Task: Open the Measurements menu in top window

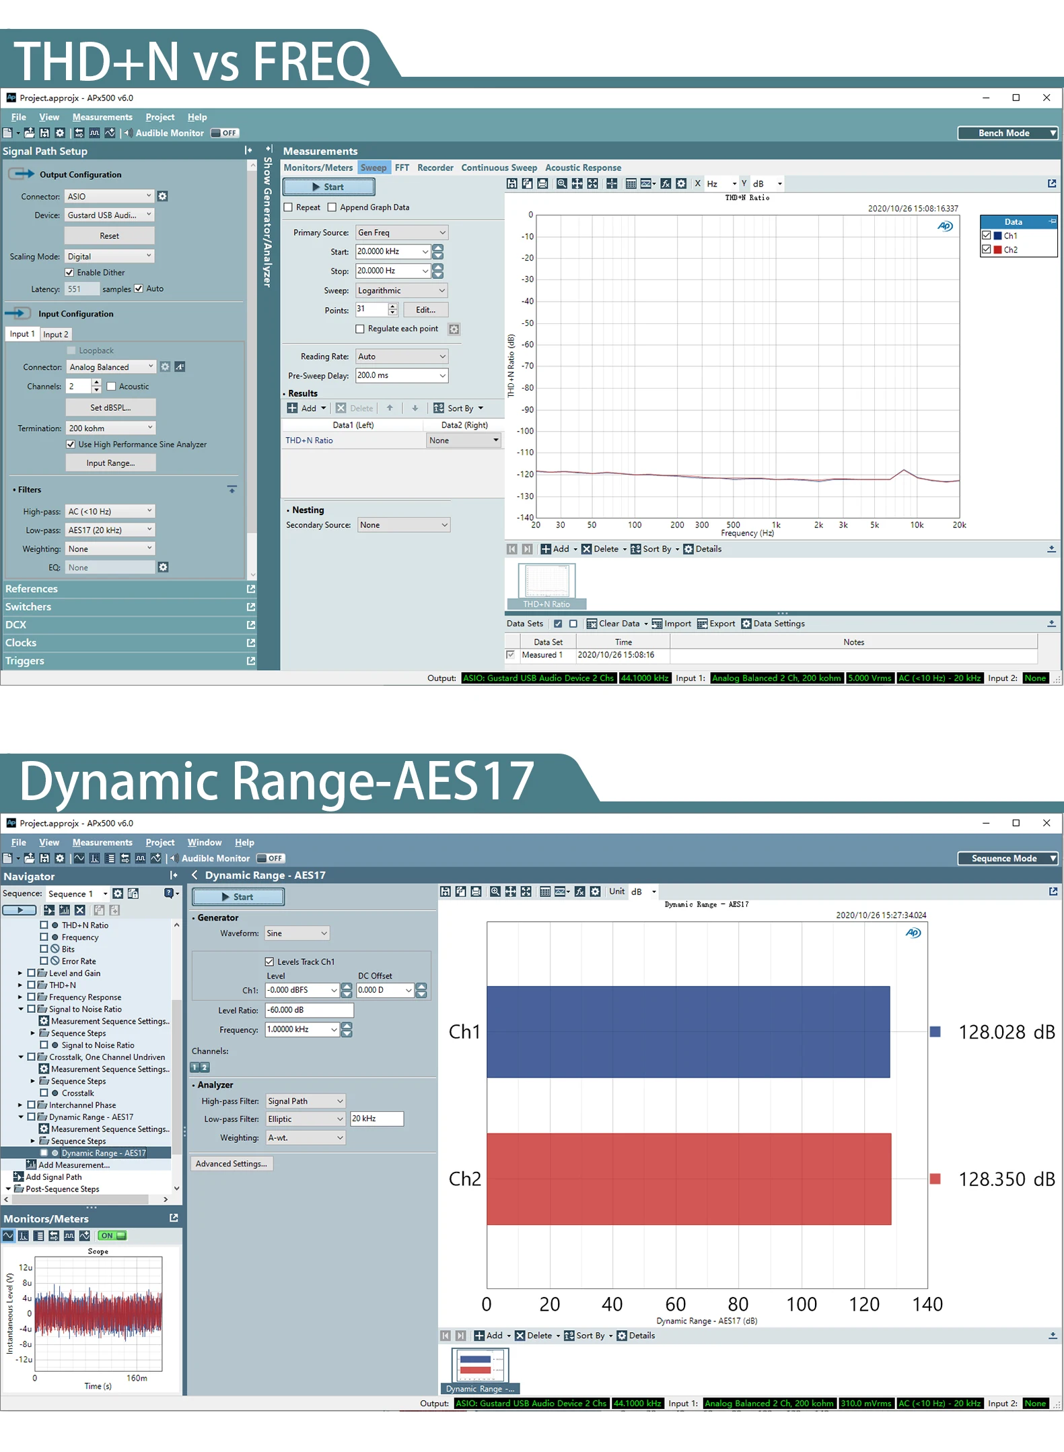Action: (102, 117)
